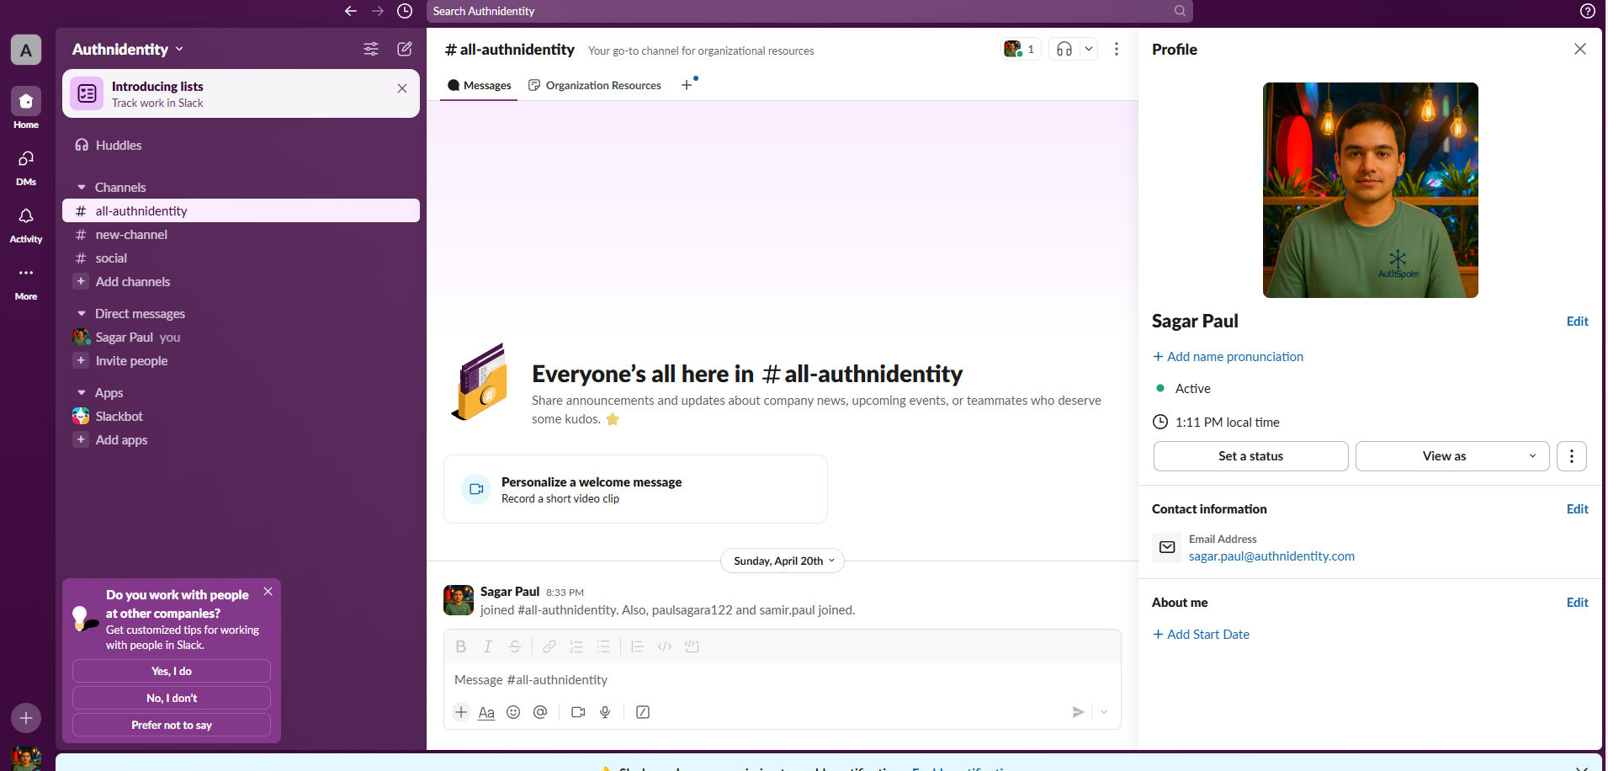
Task: Collapse the Channels section
Action: pyautogui.click(x=82, y=187)
